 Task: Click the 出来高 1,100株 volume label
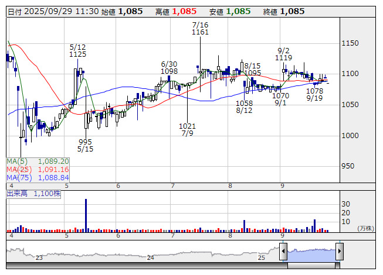33,194
